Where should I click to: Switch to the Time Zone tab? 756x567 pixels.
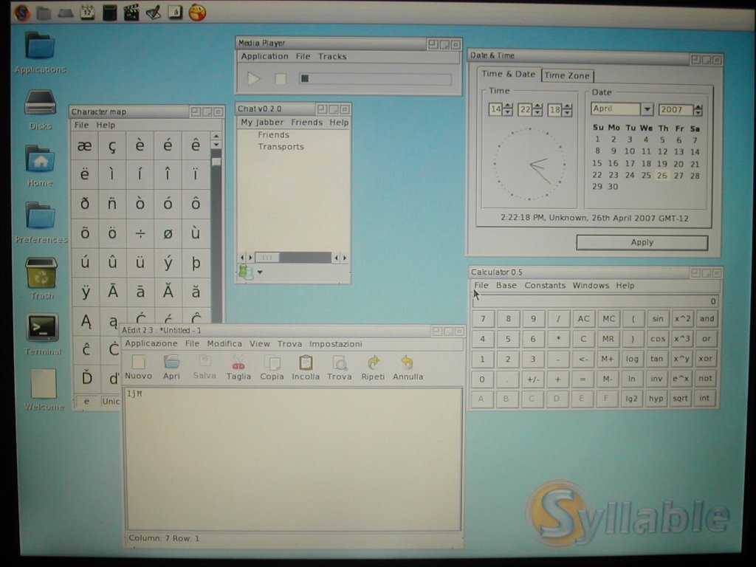pyautogui.click(x=567, y=75)
